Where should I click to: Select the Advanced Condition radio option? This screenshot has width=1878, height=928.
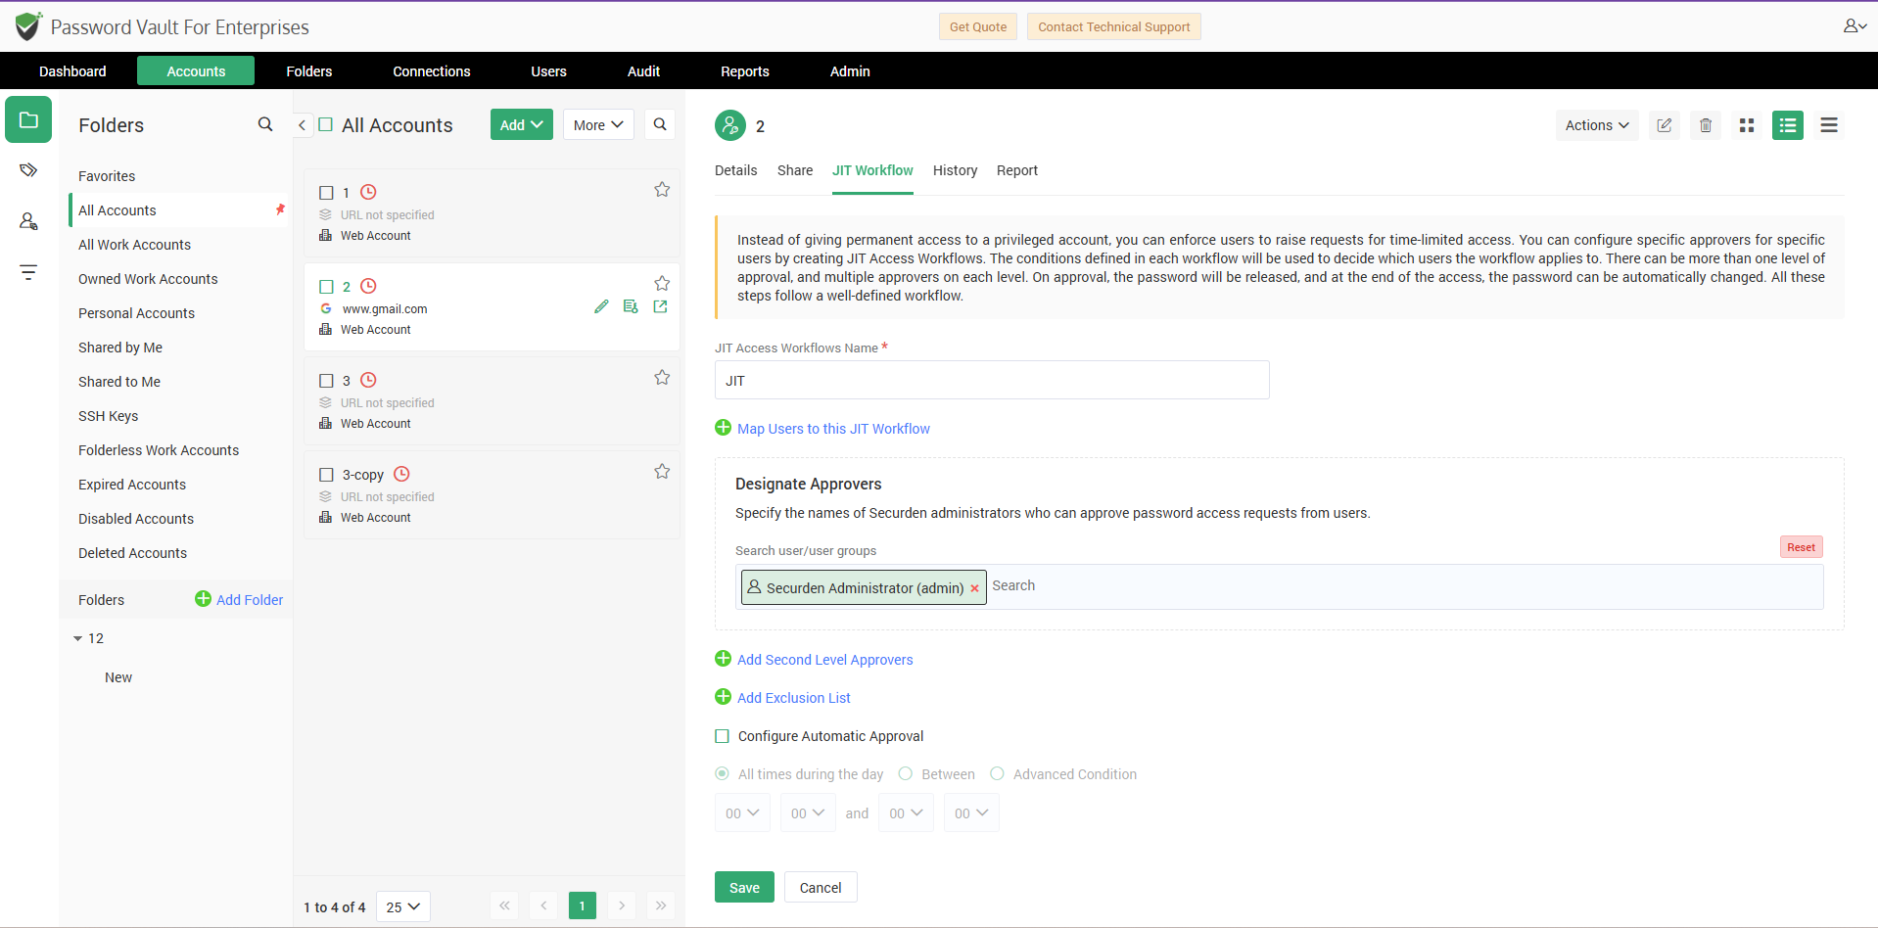[998, 773]
